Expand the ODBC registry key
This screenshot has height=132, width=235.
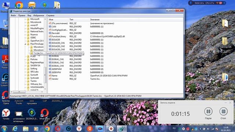(x=25, y=38)
